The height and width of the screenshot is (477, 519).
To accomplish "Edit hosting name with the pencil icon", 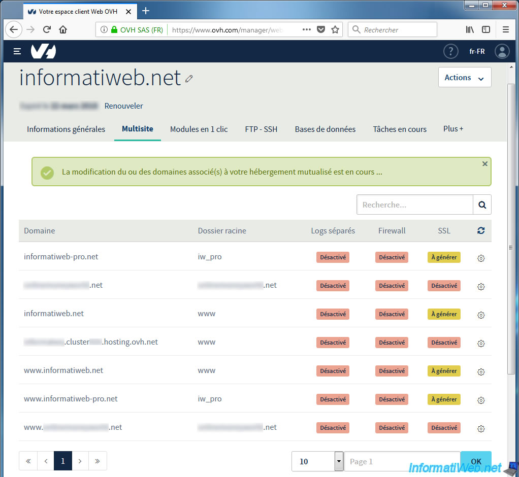I will (189, 78).
